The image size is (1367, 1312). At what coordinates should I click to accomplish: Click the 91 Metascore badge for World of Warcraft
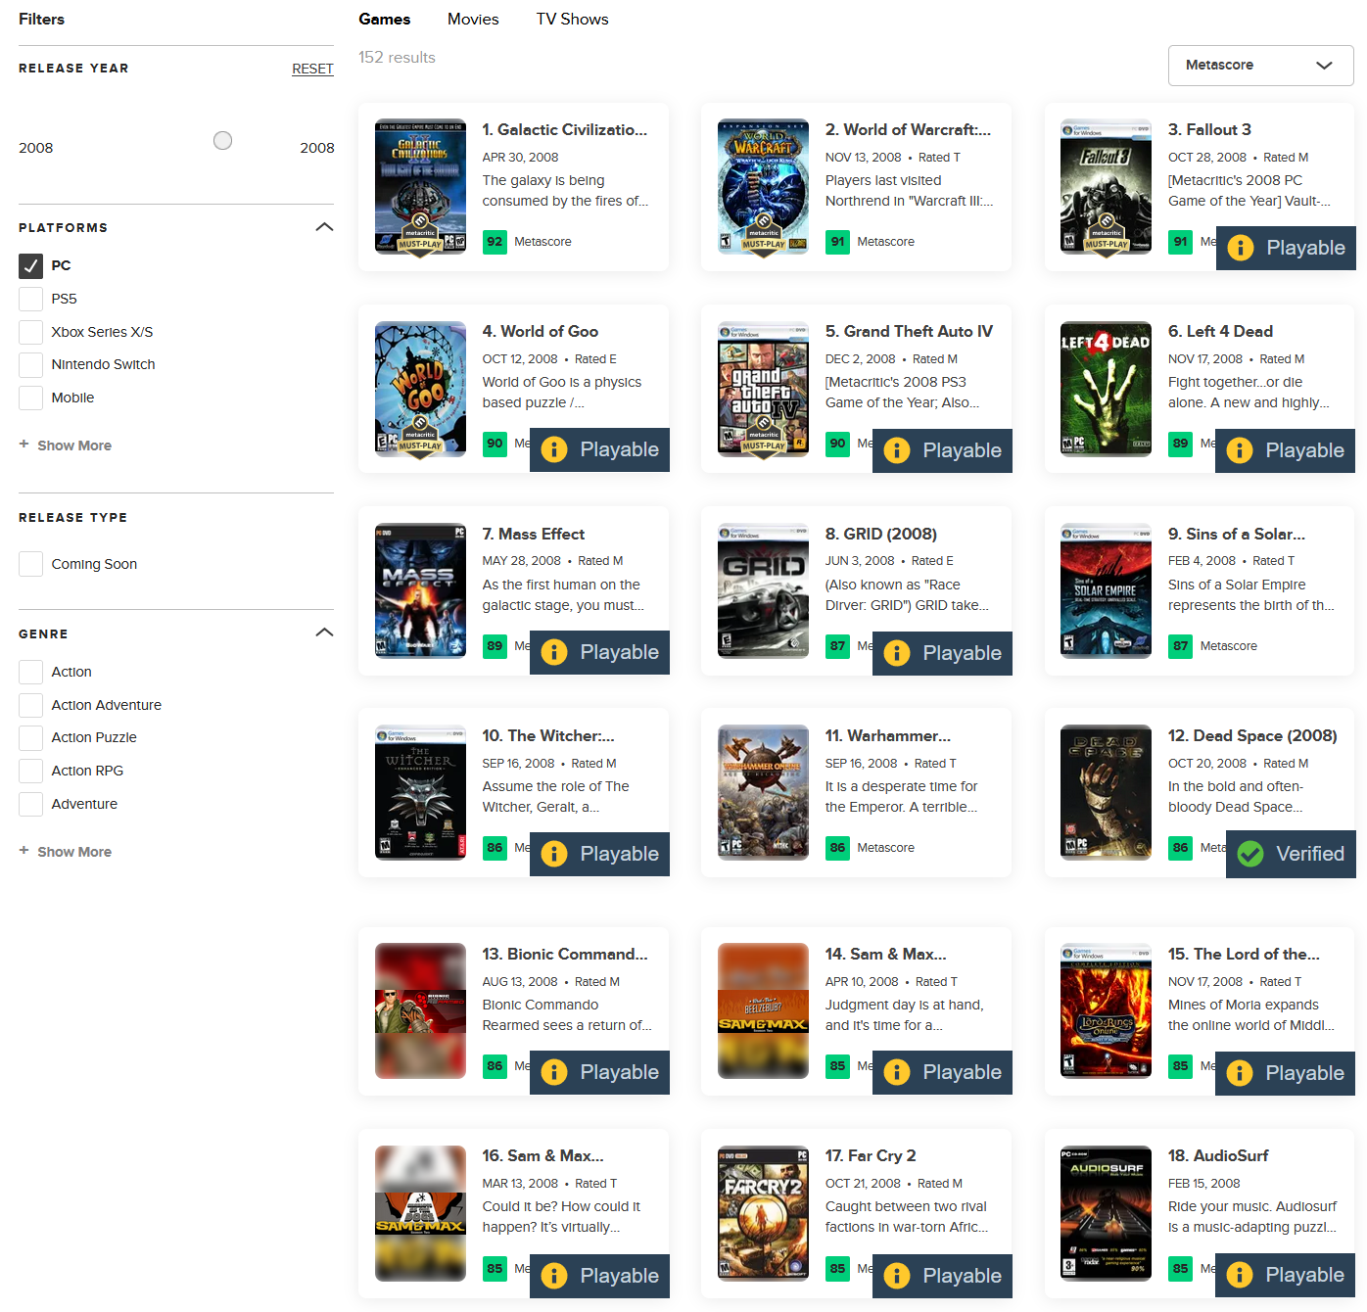coord(837,242)
